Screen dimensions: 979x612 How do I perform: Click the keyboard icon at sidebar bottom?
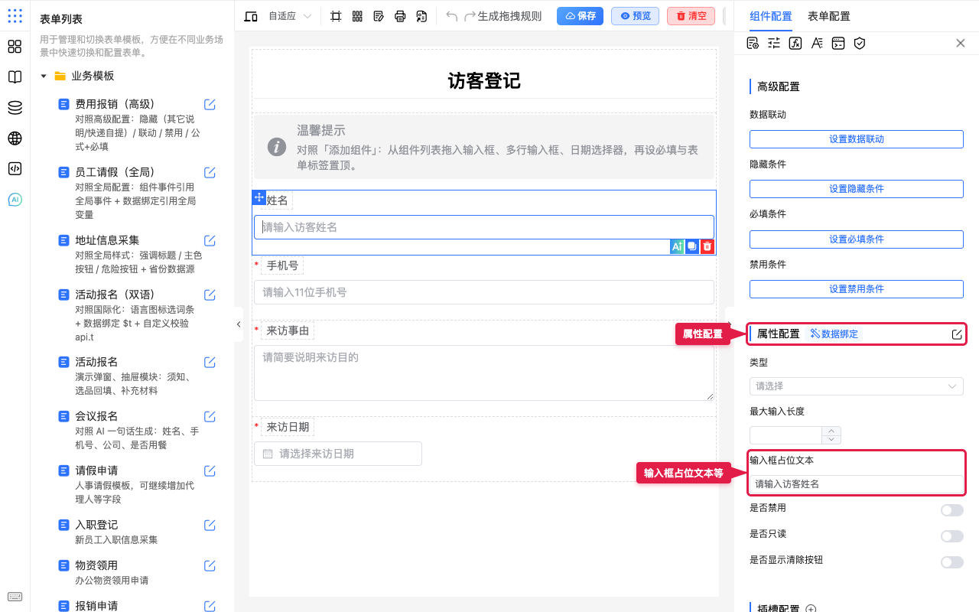15,597
